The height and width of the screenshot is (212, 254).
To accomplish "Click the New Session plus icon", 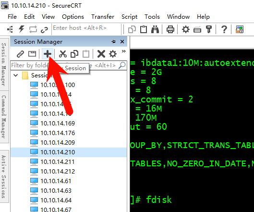I will (48, 54).
